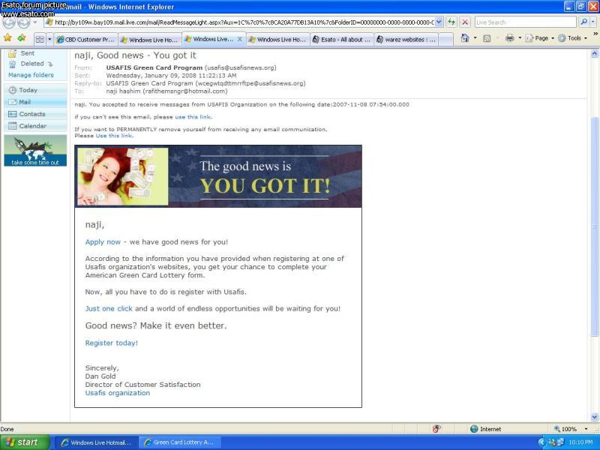
Task: Click the Live Search input box
Action: pyautogui.click(x=526, y=22)
